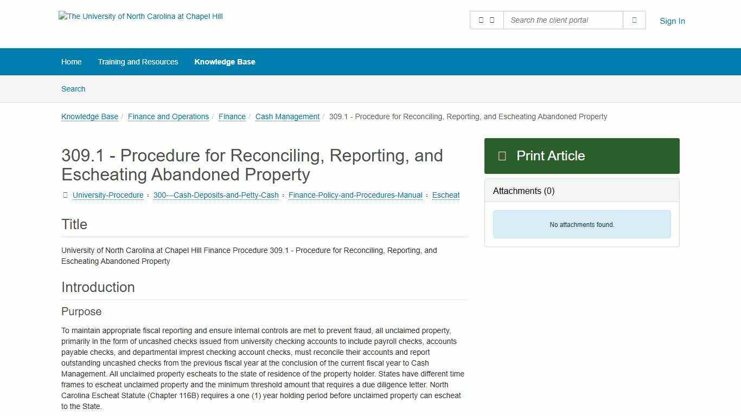Open the Cash Management breadcrumb link
The image size is (741, 416).
coord(287,116)
